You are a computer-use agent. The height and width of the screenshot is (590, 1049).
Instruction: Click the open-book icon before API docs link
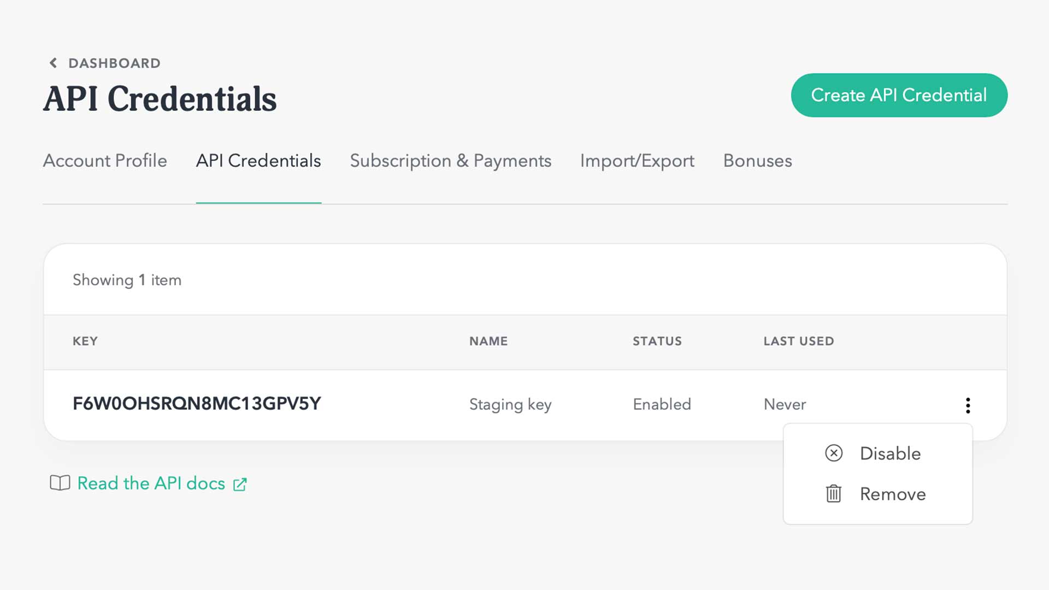tap(60, 483)
